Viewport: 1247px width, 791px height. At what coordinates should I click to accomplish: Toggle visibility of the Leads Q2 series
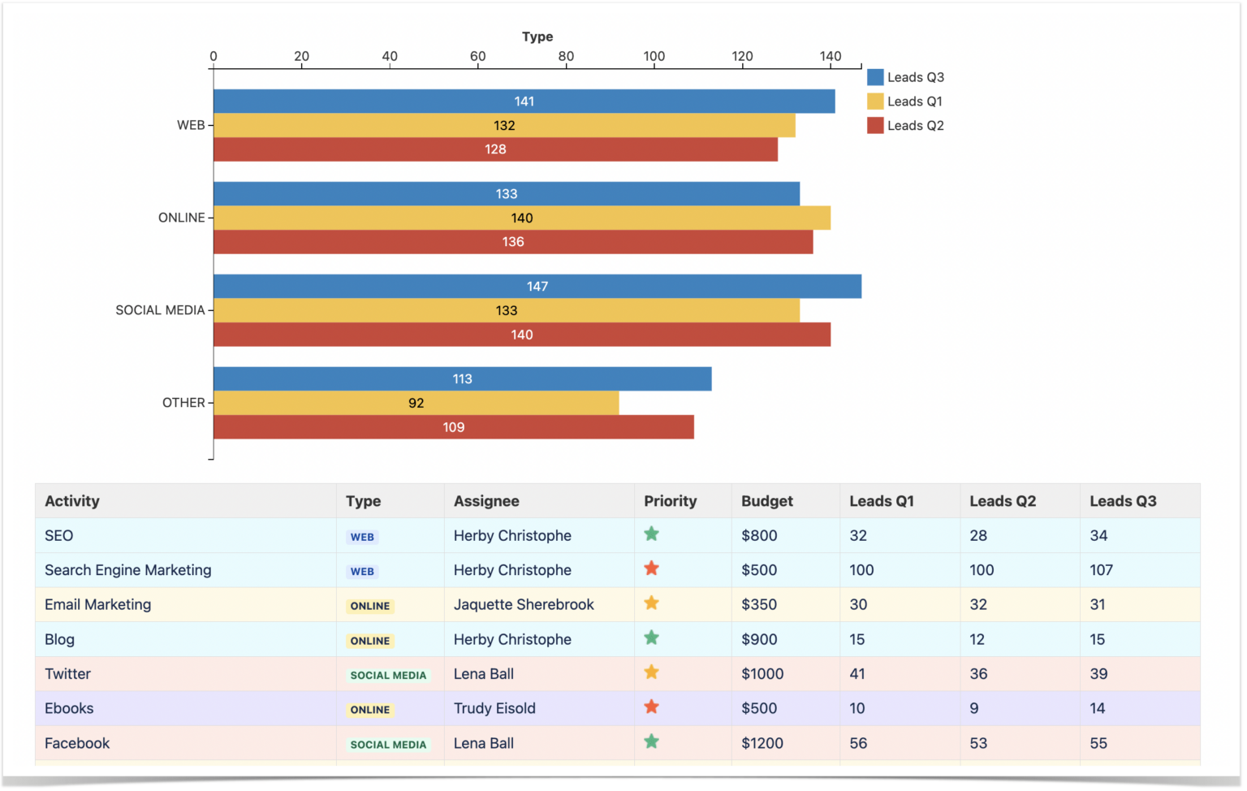(907, 125)
